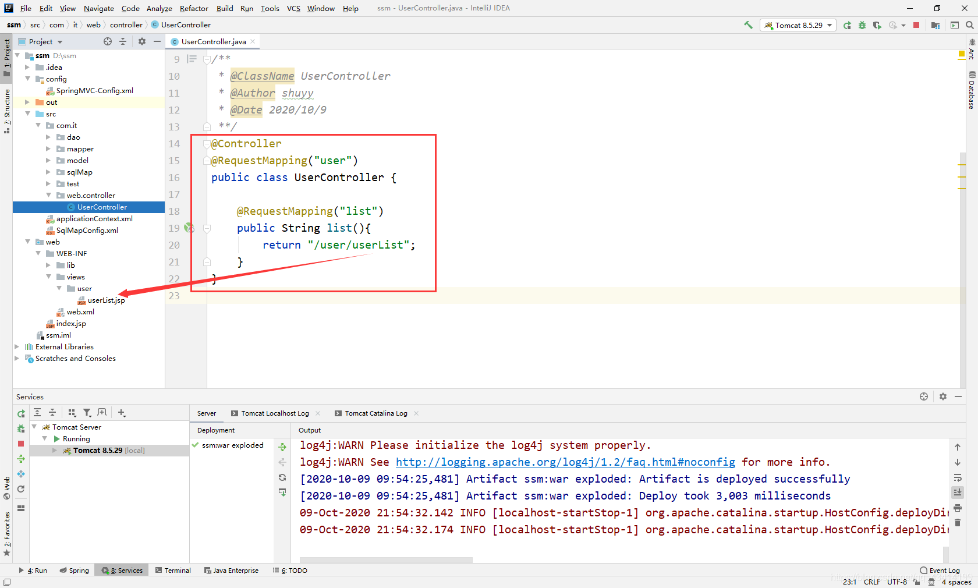The height and width of the screenshot is (588, 978).
Task: Expand all nodes in Services toolbar
Action: pyautogui.click(x=37, y=412)
